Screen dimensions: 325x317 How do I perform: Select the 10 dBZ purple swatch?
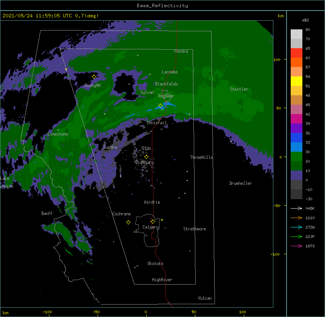[296, 175]
